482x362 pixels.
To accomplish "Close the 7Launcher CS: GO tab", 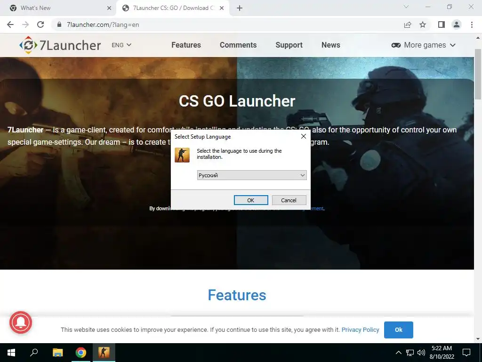I will point(222,8).
